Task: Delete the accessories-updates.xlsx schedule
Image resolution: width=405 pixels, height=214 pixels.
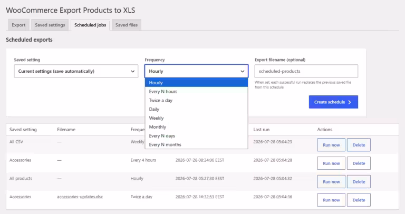Action: point(359,200)
